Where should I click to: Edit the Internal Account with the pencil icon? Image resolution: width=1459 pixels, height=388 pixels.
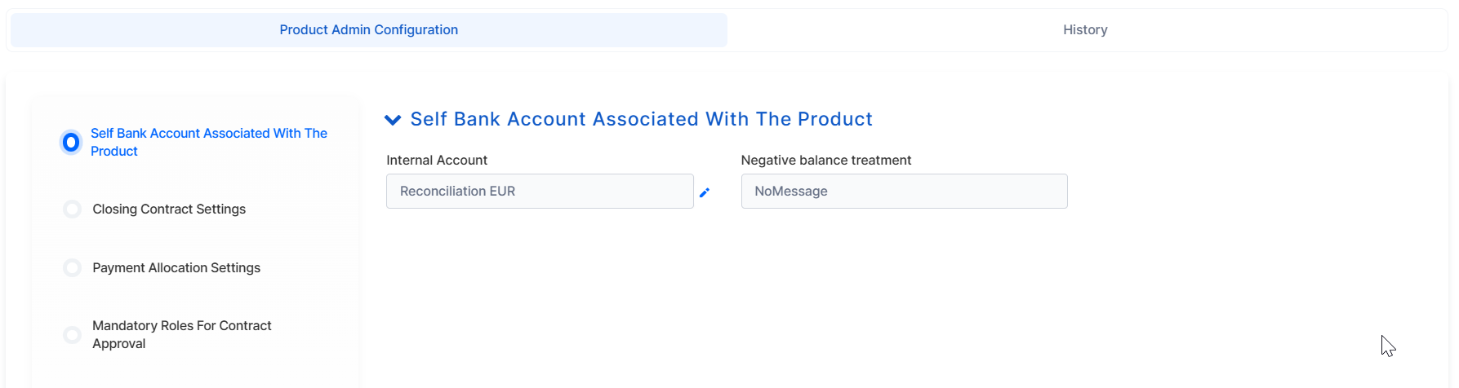(x=705, y=192)
